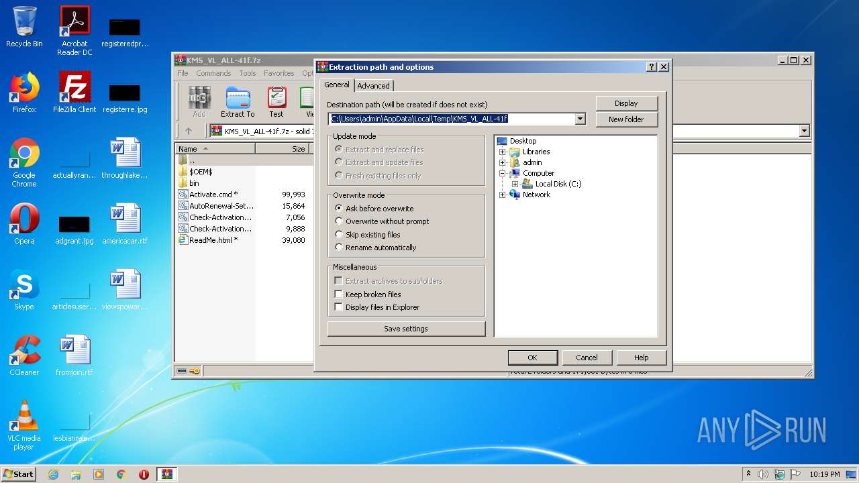Viewport: 859px width, 483px height.
Task: Click the media player taskbar icon
Action: click(99, 474)
